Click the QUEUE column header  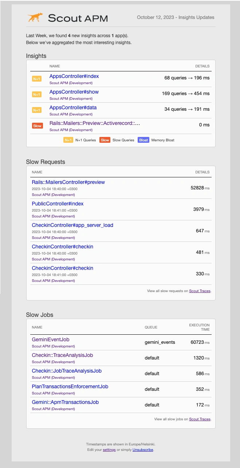point(151,327)
